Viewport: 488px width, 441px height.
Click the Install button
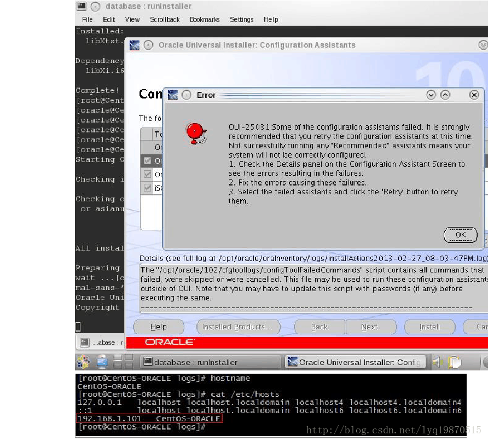(429, 327)
